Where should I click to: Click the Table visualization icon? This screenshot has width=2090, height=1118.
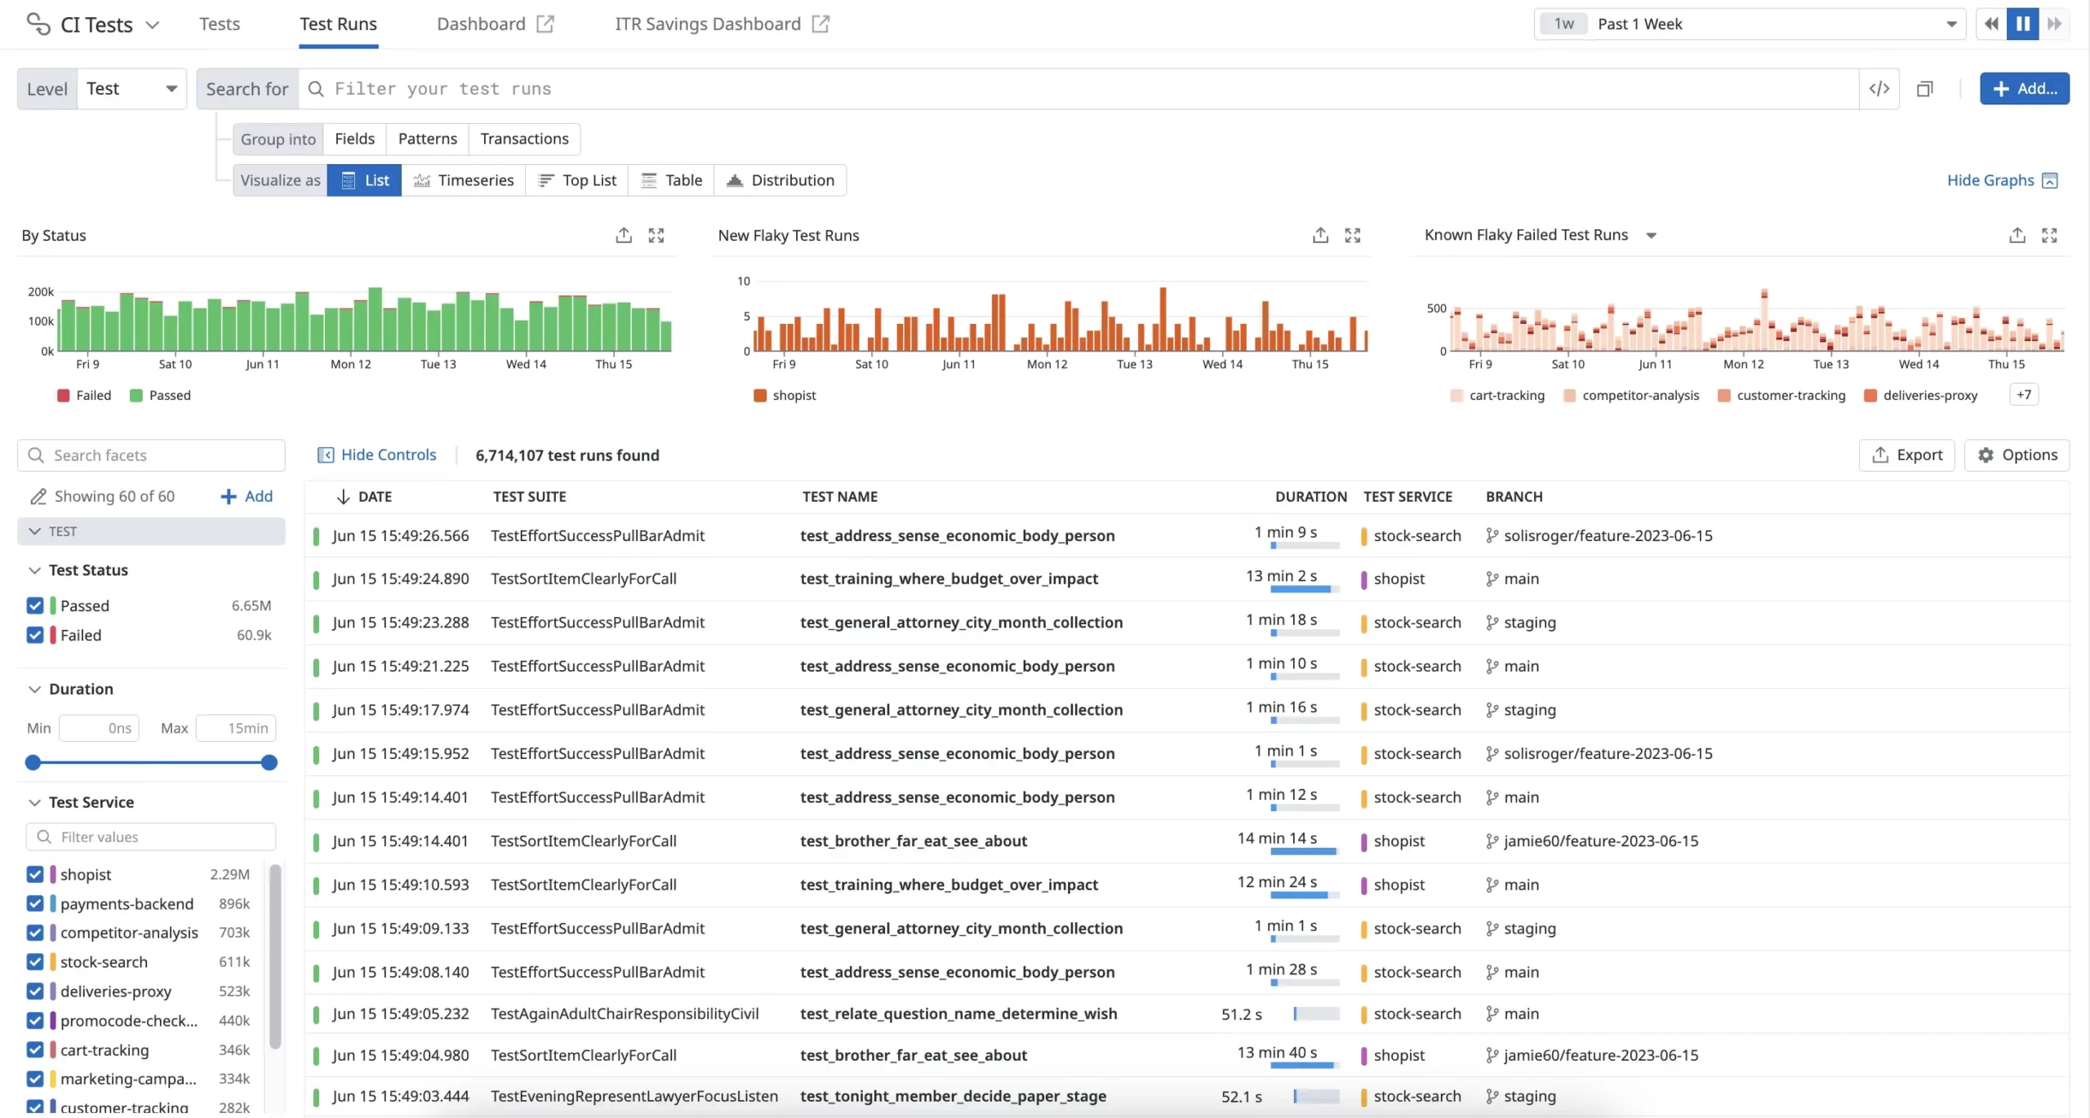[649, 180]
